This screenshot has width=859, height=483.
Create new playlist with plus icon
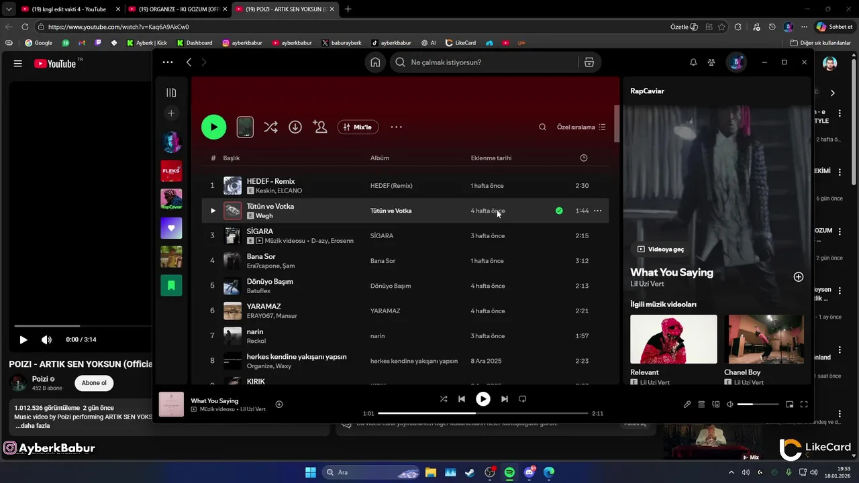[x=171, y=113]
